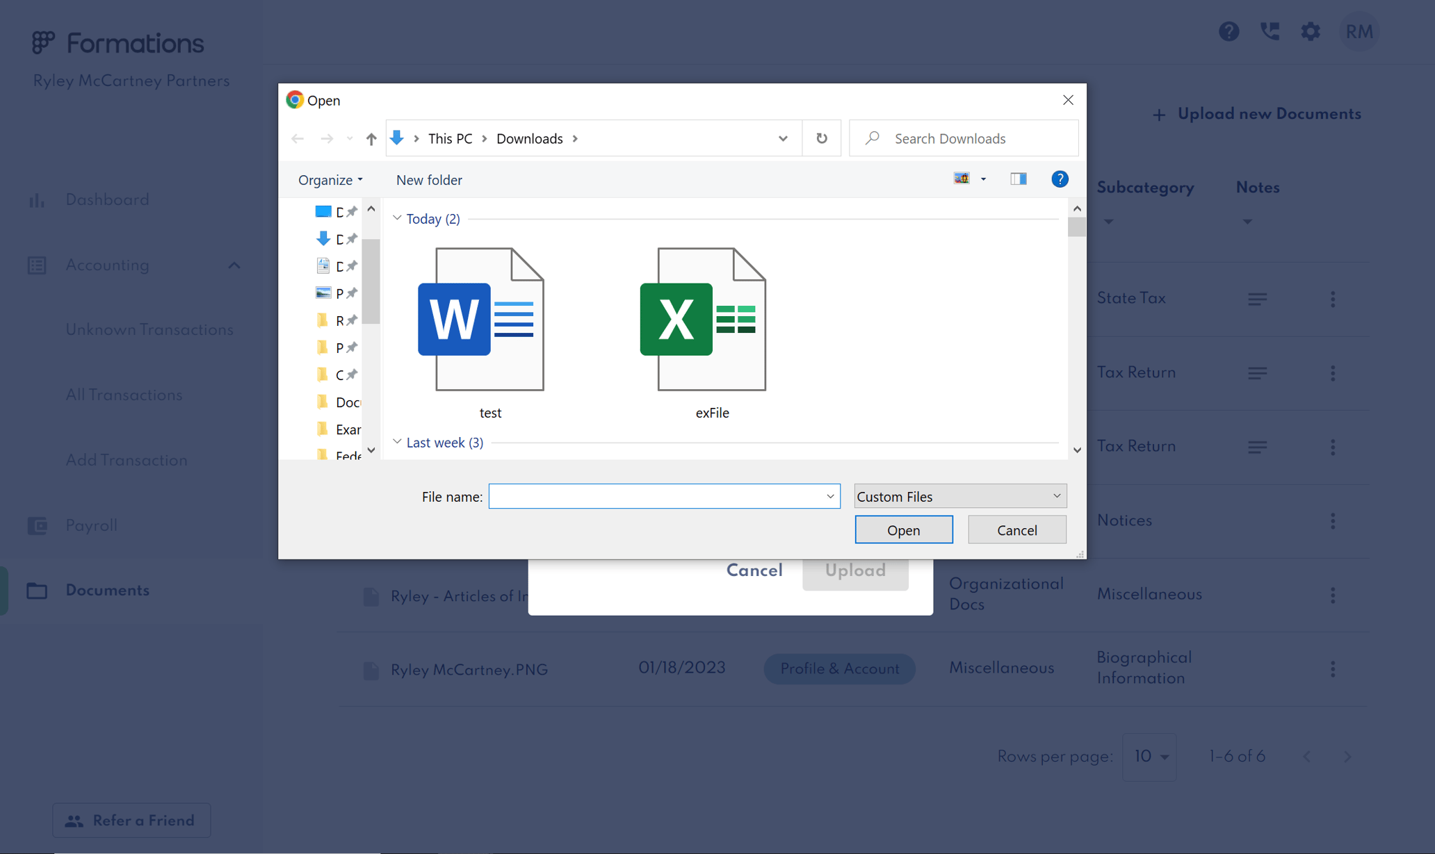The width and height of the screenshot is (1435, 854).
Task: Click the blue Help icon in the dialog toolbar
Action: pyautogui.click(x=1059, y=179)
